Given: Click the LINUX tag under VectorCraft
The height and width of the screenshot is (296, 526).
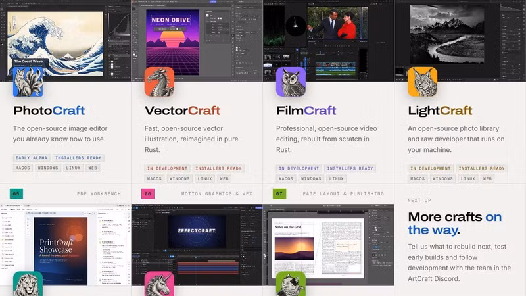Looking at the screenshot, I should pyautogui.click(x=204, y=178).
